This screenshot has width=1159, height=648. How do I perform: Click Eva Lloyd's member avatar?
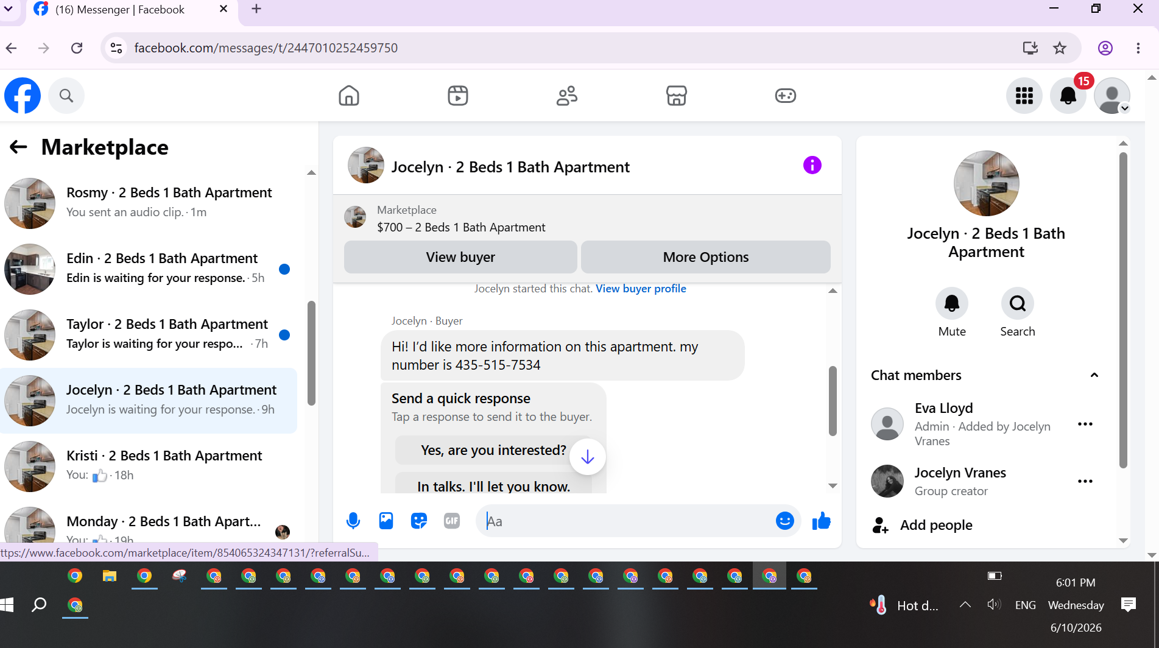click(x=887, y=424)
